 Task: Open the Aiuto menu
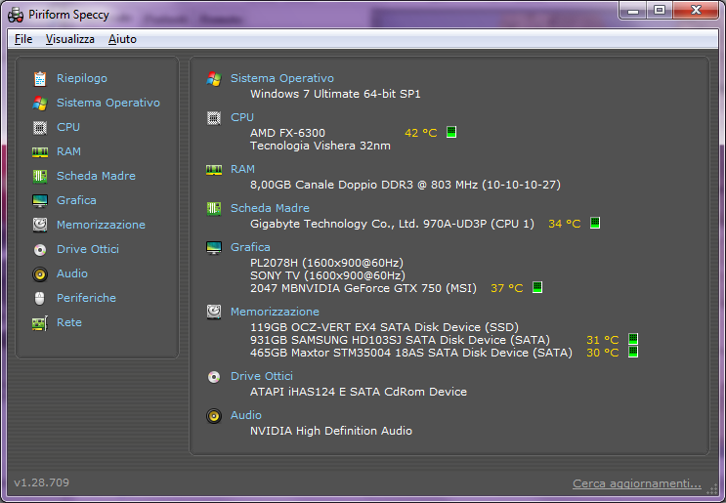122,39
